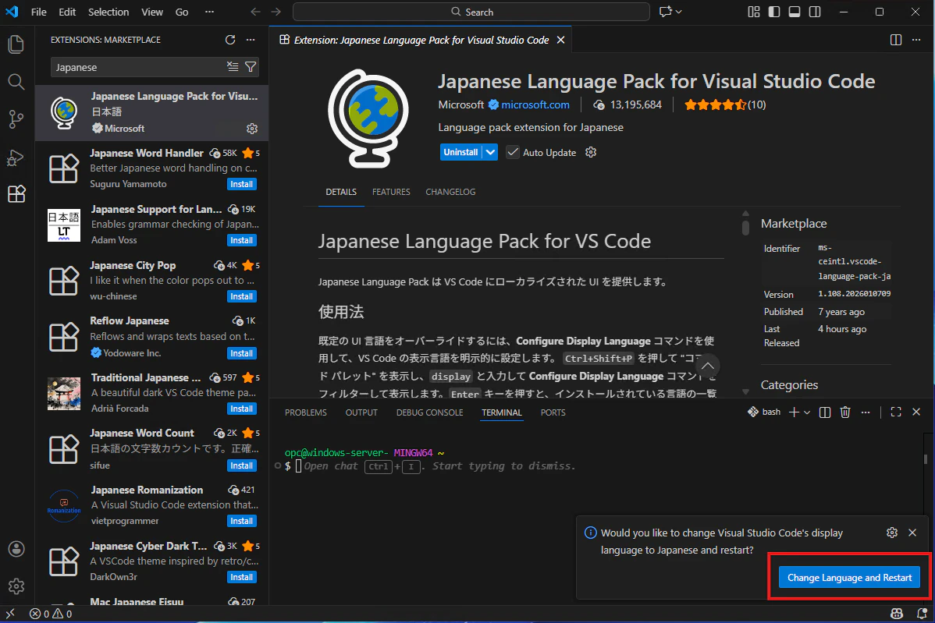
Task: Toggle secondary side bar visibility
Action: (815, 12)
